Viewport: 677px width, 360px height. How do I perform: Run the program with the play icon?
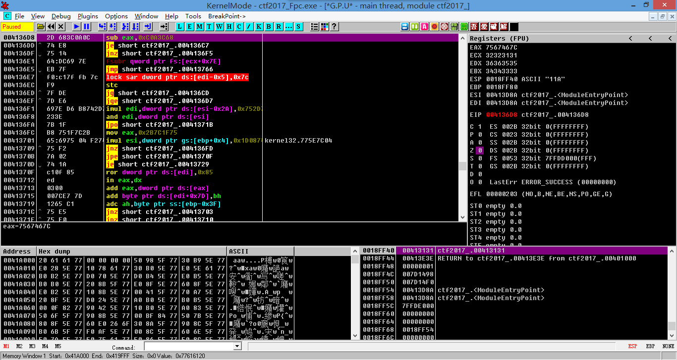[77, 26]
